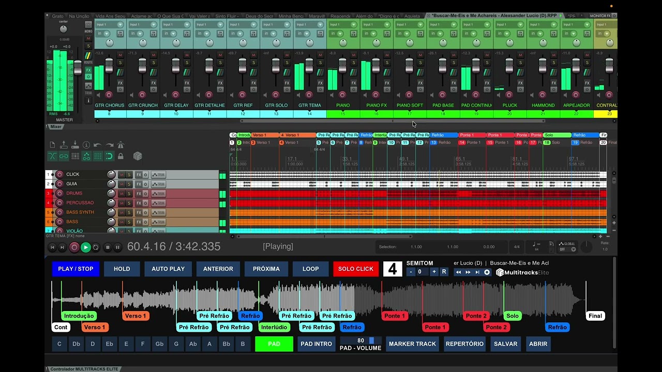Mute the GTR REF mixer strip
The width and height of the screenshot is (662, 372).
coord(253,55)
